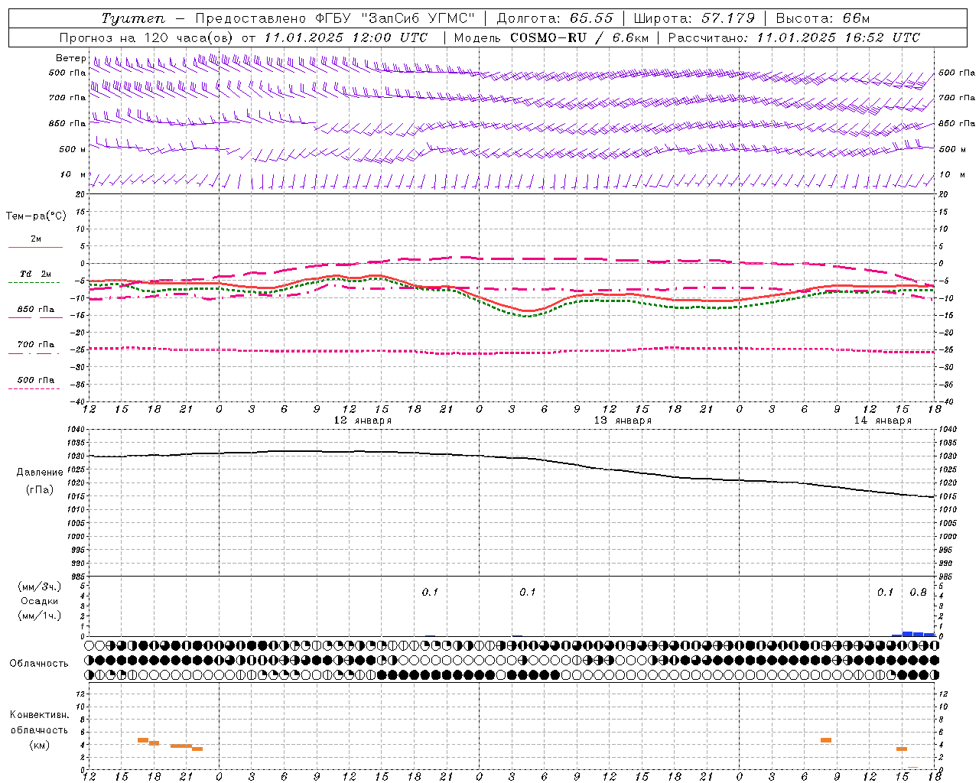Select the 'Предоставлено ФГБУ "ЗапСиб УГМС"' header text
Viewport: 979px width, 783px height.
tap(335, 18)
